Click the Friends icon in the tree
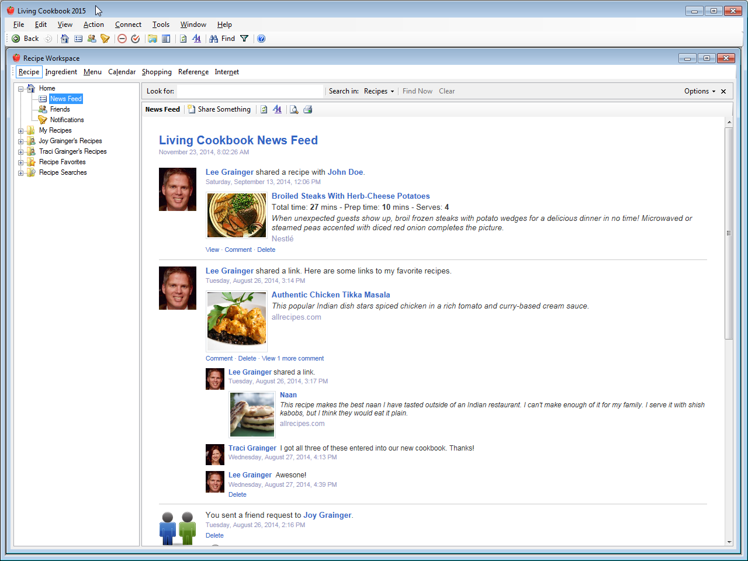The height and width of the screenshot is (561, 748). point(43,109)
